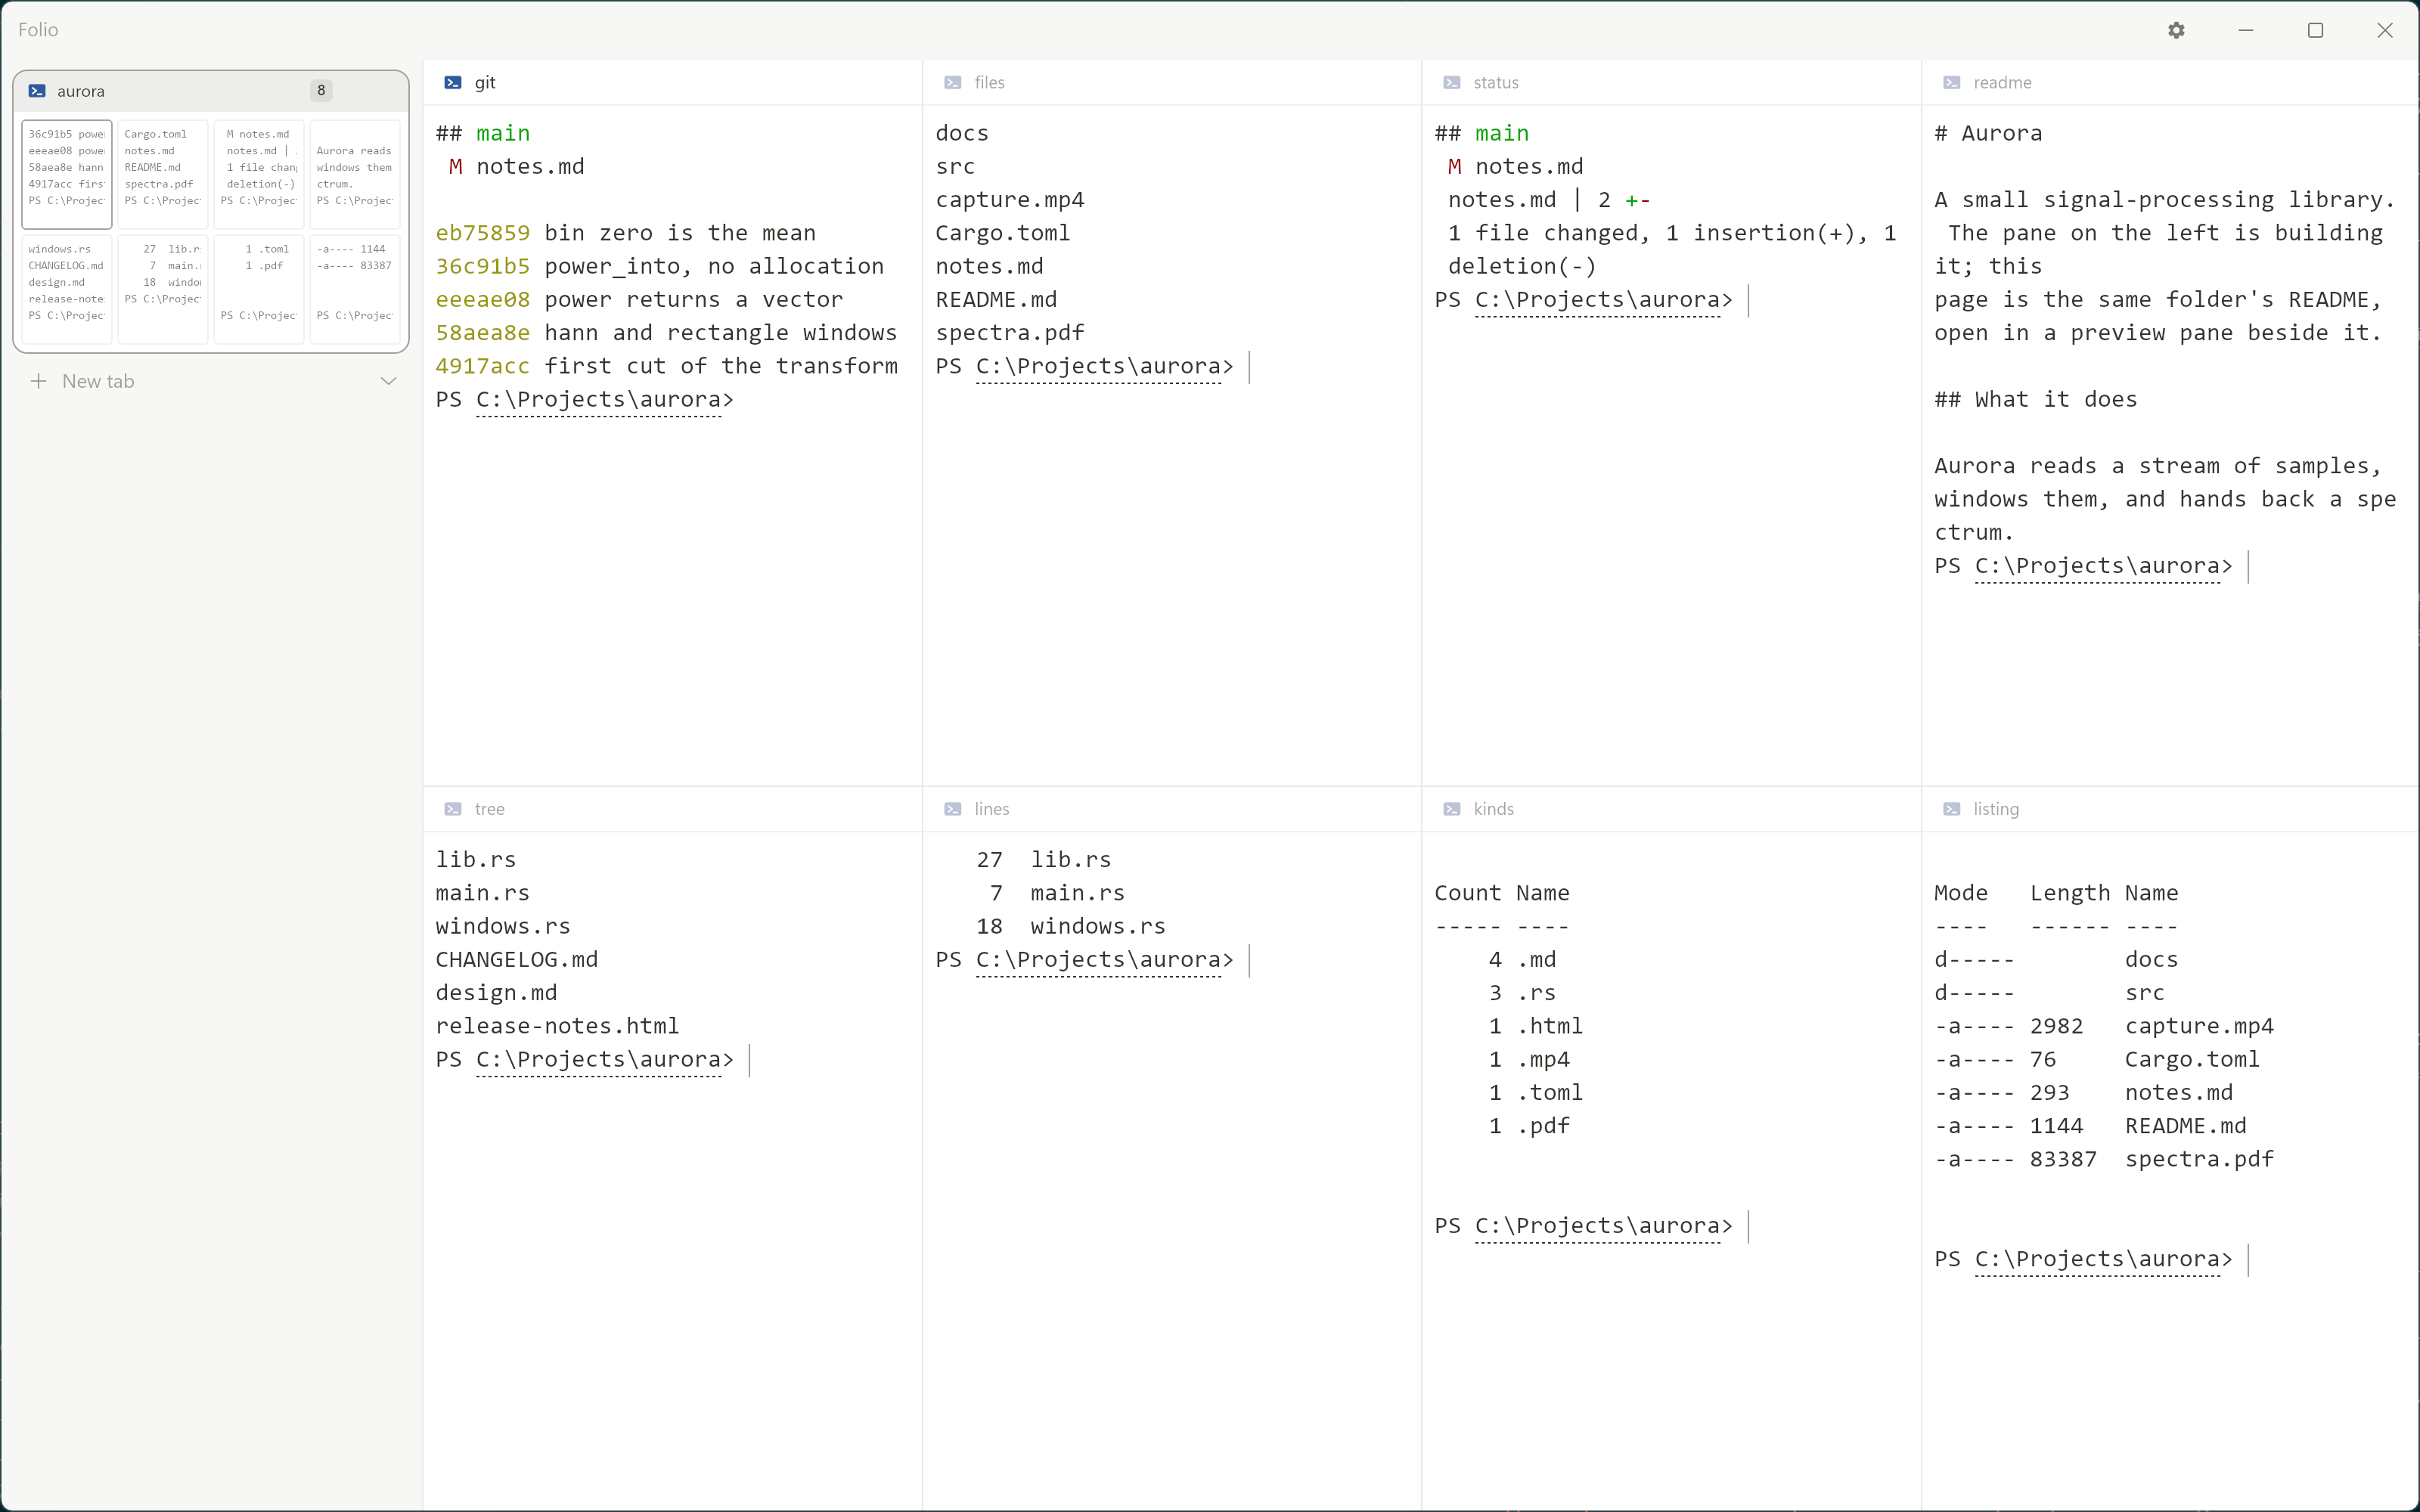Select the tree thumbnail showing CHANGELOG.md

(67, 289)
